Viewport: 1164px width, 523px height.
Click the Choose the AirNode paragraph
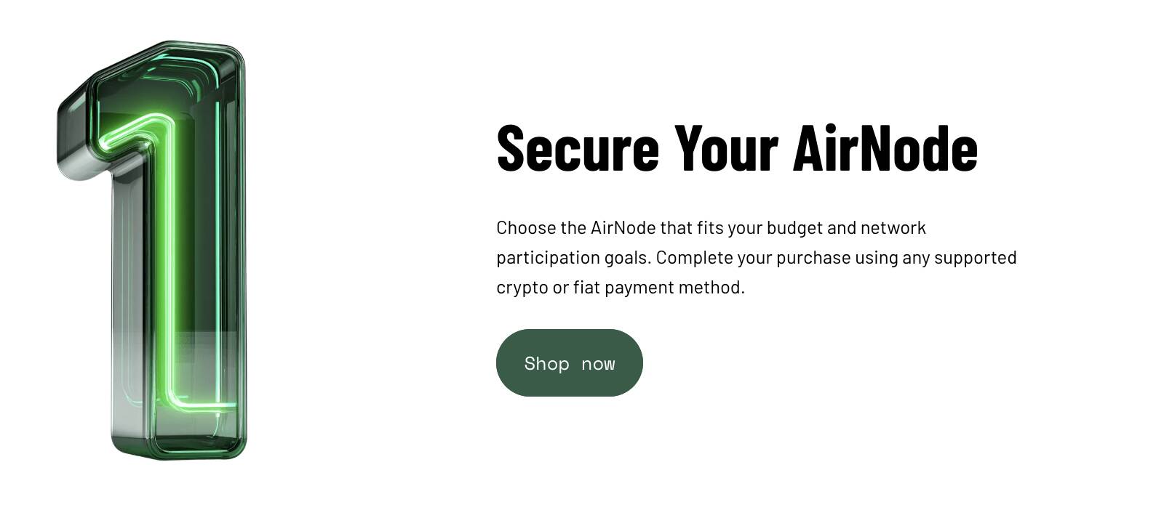point(757,257)
